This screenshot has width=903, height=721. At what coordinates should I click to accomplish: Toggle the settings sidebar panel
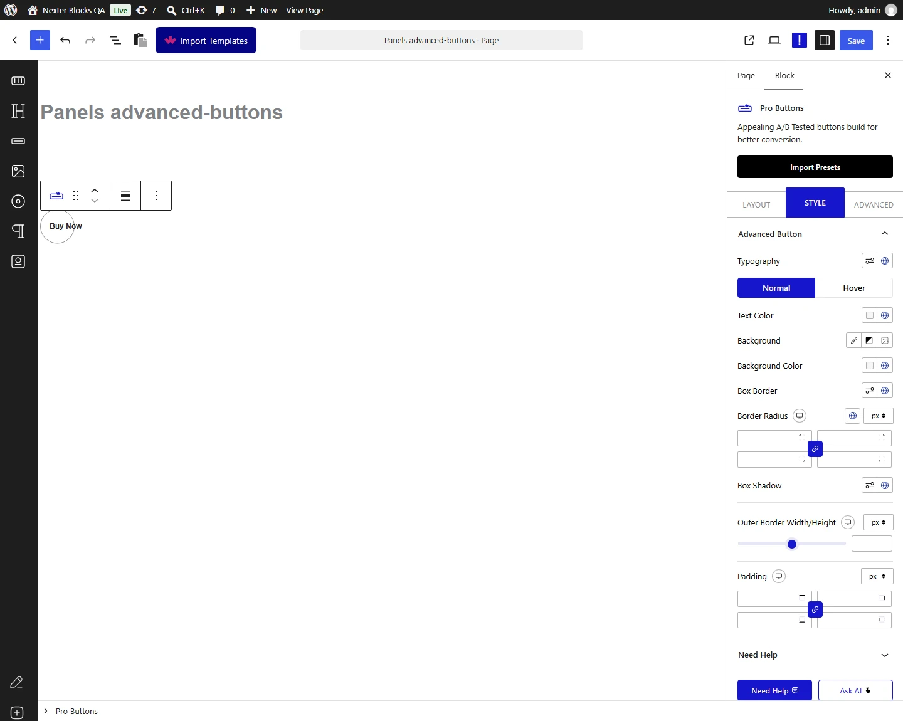pyautogui.click(x=825, y=40)
